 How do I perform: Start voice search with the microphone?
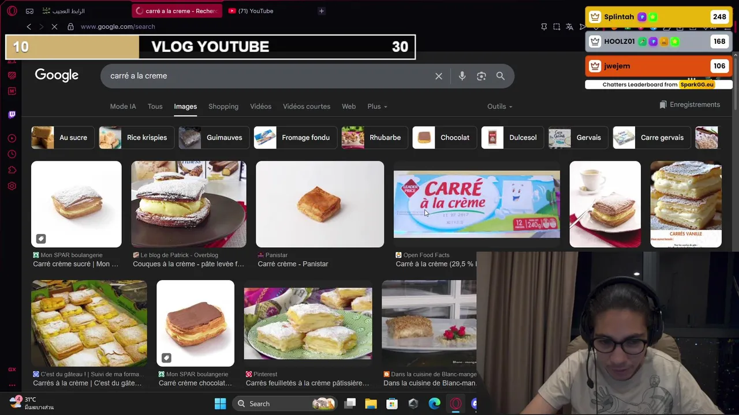click(462, 76)
